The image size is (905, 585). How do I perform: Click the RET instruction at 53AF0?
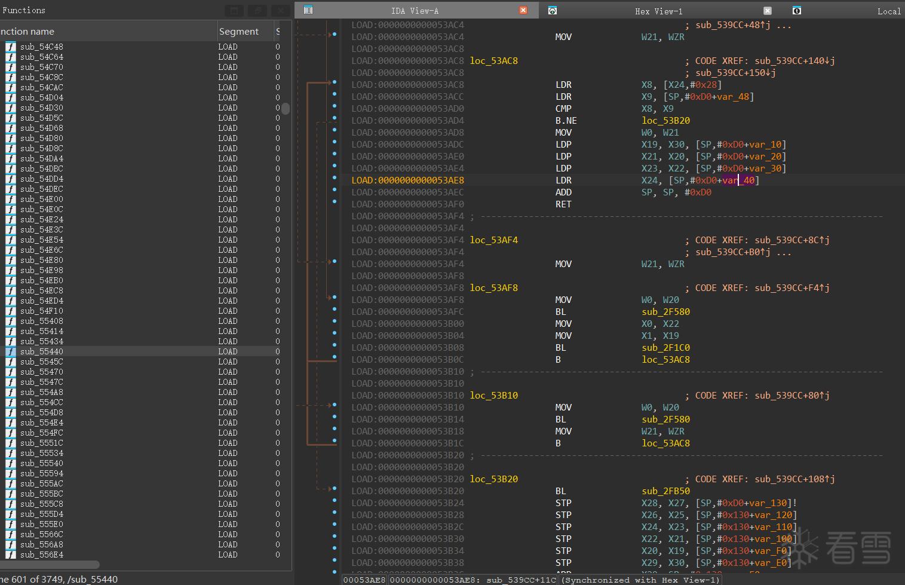[x=563, y=204]
